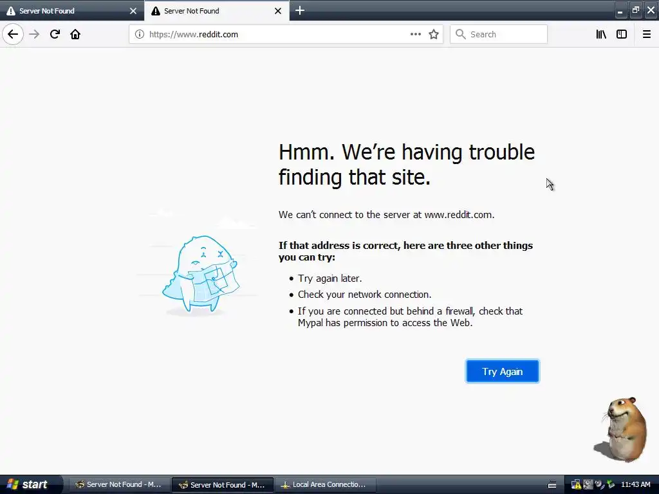Screen dimensions: 659x494
Task: Click the search magnifier icon
Action: [461, 34]
